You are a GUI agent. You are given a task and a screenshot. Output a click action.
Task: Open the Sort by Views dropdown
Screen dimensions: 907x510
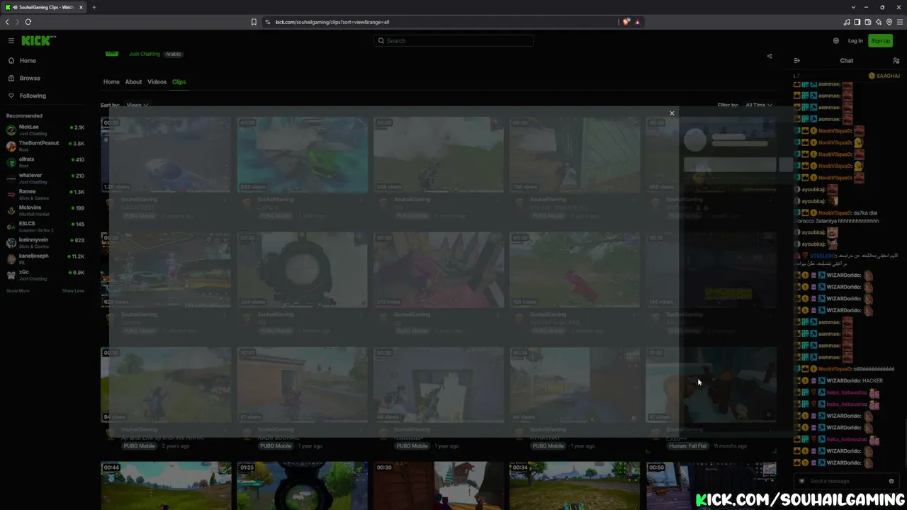pyautogui.click(x=137, y=106)
